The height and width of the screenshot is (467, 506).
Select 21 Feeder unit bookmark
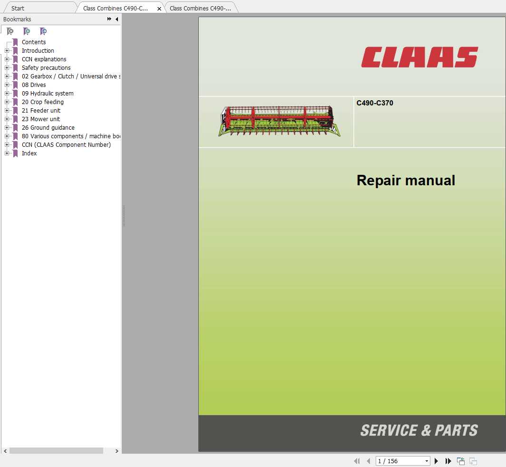point(41,111)
